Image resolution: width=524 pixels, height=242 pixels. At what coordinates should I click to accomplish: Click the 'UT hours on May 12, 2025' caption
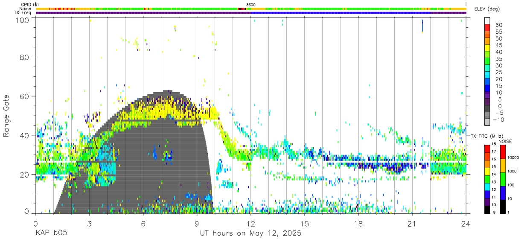coord(251,233)
